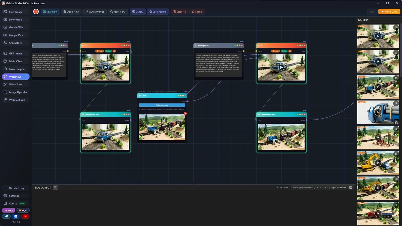Image resolution: width=402 pixels, height=226 pixels.
Task: Click Browse Image in sc04 node
Action: pyautogui.click(x=162, y=105)
